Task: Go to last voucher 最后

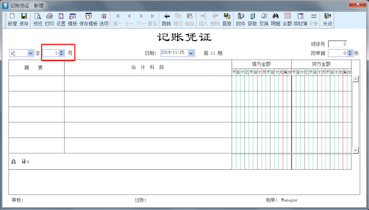Action: click(153, 20)
